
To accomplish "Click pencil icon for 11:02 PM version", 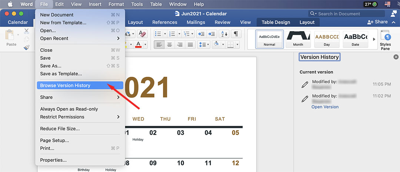I will click(x=304, y=99).
